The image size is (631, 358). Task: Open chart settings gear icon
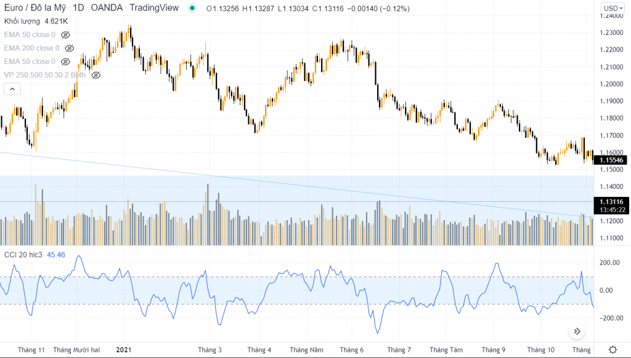(x=613, y=349)
